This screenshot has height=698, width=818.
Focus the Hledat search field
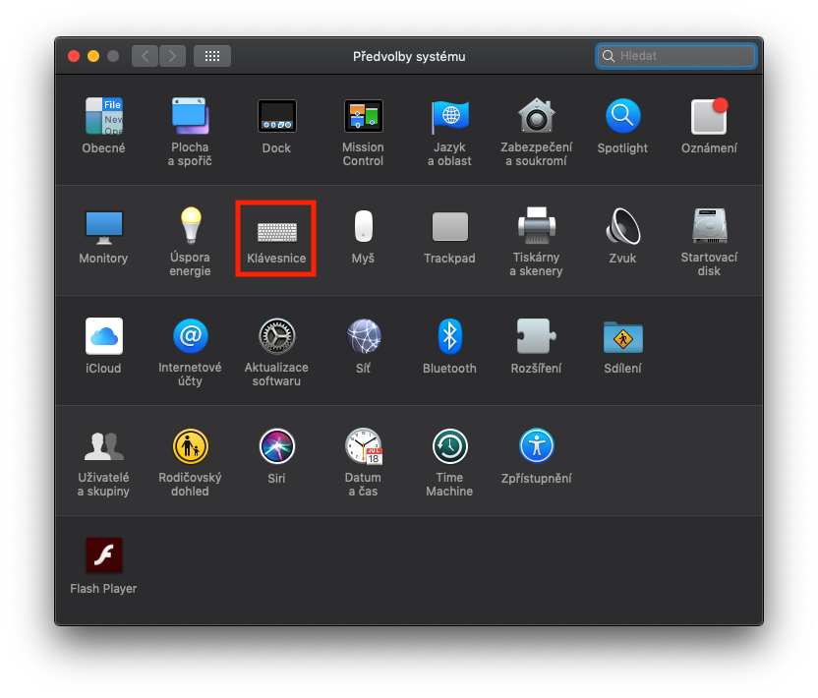coord(676,56)
